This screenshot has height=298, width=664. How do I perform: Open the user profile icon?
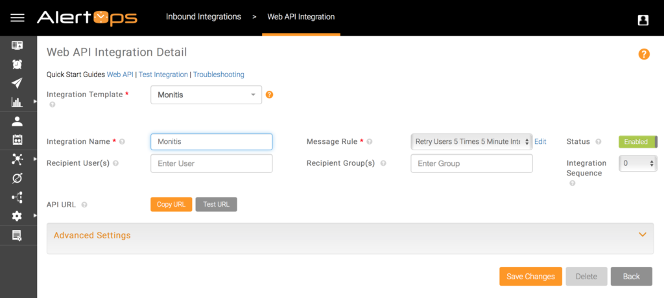tap(643, 20)
